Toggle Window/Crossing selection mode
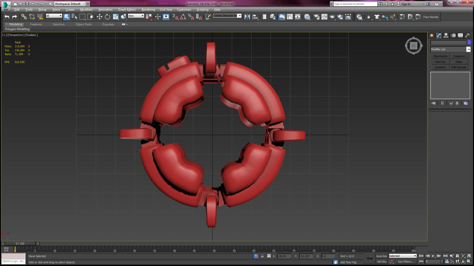Image resolution: width=474 pixels, height=266 pixels. pyautogui.click(x=90, y=17)
